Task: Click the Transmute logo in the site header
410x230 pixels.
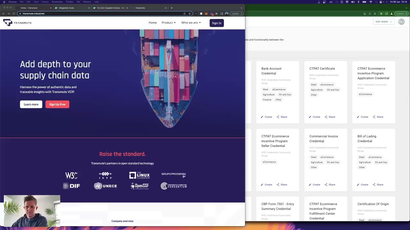Action: coord(17,22)
